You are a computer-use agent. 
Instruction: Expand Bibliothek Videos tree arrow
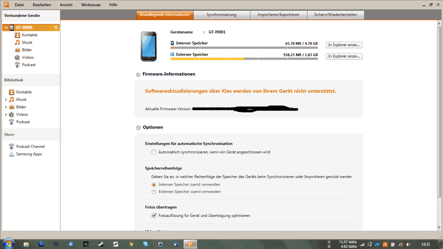tap(6, 114)
